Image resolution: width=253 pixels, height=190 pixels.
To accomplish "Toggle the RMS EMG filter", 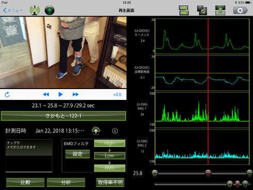I will coord(109,168).
